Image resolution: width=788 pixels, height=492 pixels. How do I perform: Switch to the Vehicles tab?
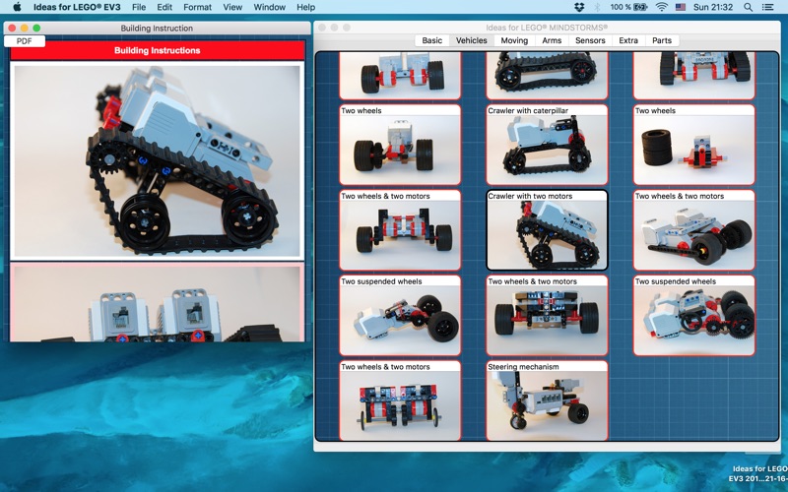click(x=472, y=40)
